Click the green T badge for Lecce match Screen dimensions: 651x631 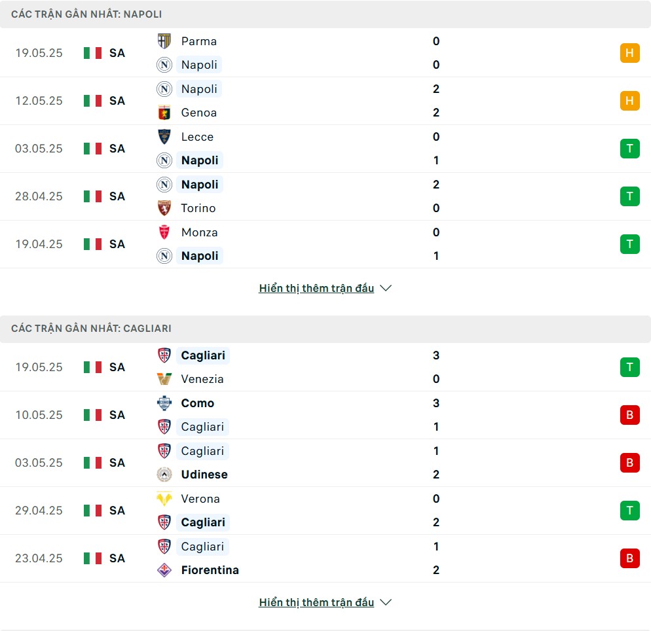point(629,148)
